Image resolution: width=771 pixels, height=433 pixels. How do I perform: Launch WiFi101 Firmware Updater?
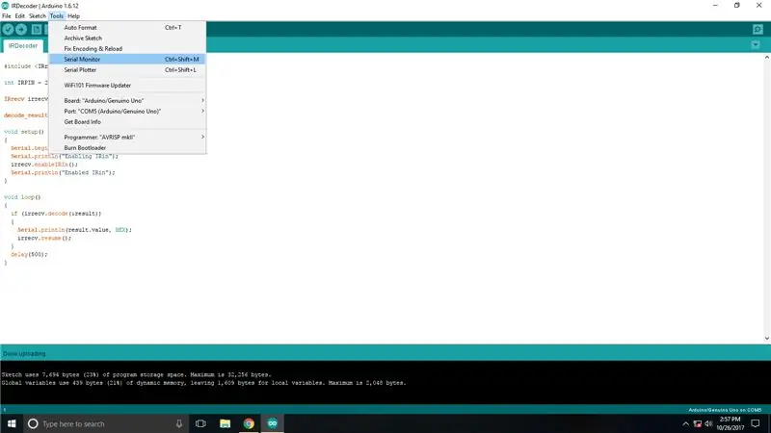[x=127, y=85]
